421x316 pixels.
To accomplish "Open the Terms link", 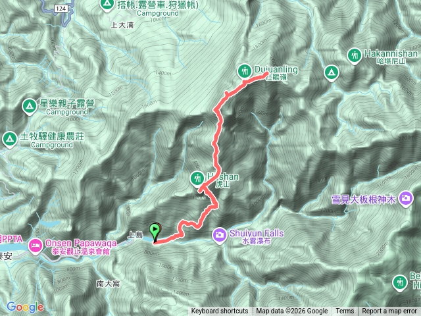I will click(x=345, y=311).
